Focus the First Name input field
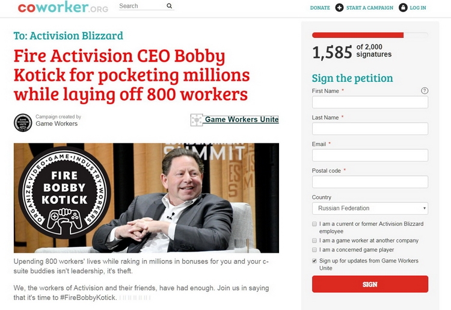 click(370, 102)
